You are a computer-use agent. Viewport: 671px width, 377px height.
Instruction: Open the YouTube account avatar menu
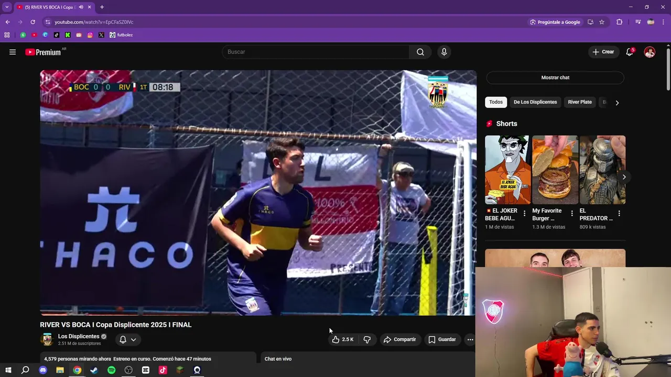tap(650, 52)
